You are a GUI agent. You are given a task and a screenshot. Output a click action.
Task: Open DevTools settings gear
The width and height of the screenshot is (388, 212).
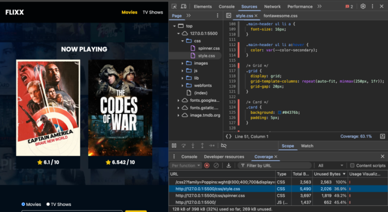click(363, 7)
